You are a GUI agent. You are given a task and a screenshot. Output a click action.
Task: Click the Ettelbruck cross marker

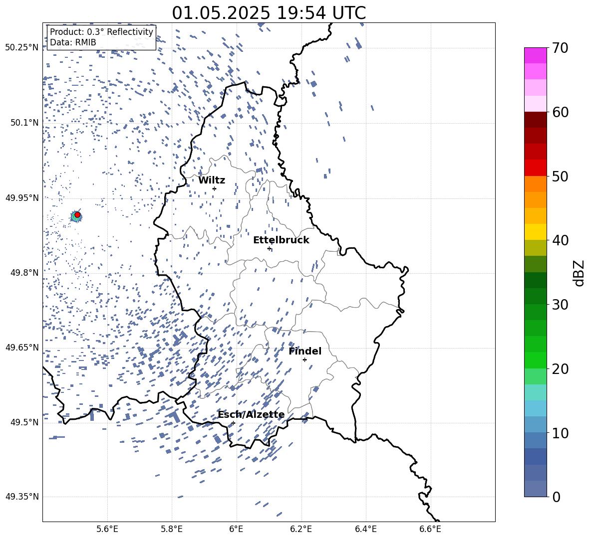point(269,248)
